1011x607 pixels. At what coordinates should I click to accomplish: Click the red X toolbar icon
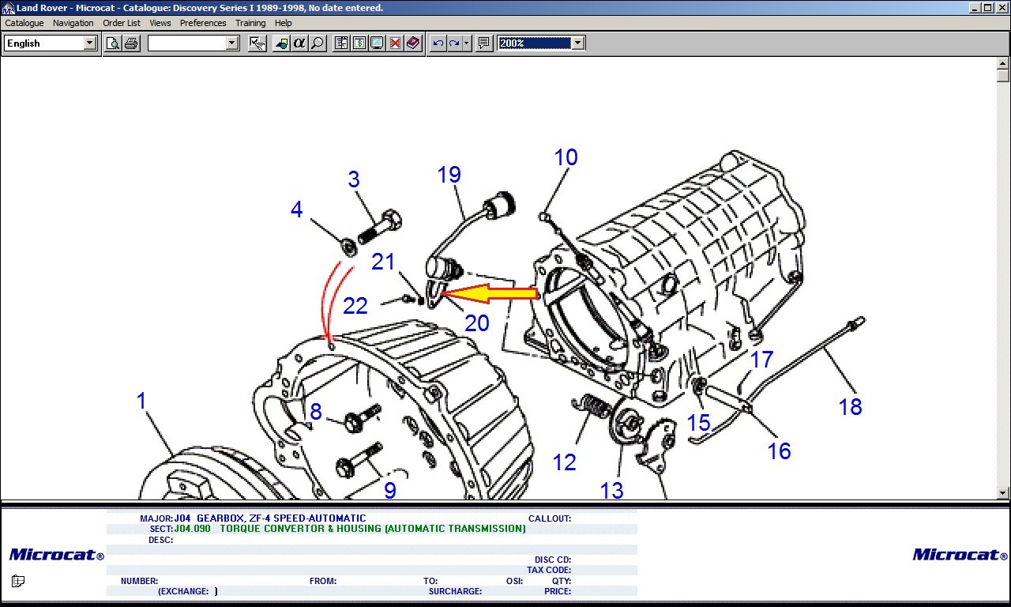[x=395, y=43]
